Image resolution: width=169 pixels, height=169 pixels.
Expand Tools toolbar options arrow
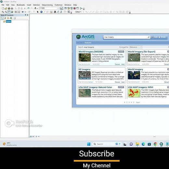[71, 12]
